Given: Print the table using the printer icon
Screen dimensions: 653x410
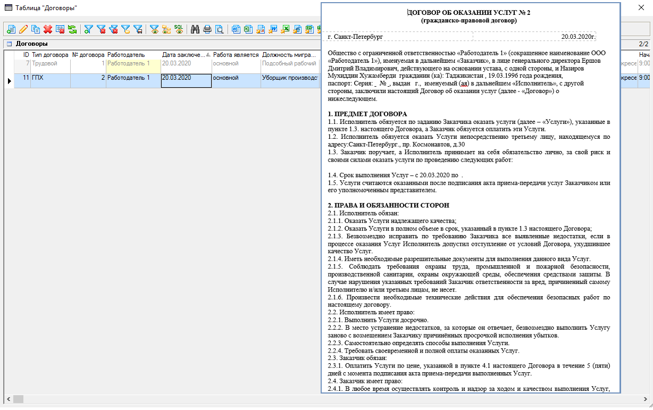Looking at the screenshot, I should point(207,30).
